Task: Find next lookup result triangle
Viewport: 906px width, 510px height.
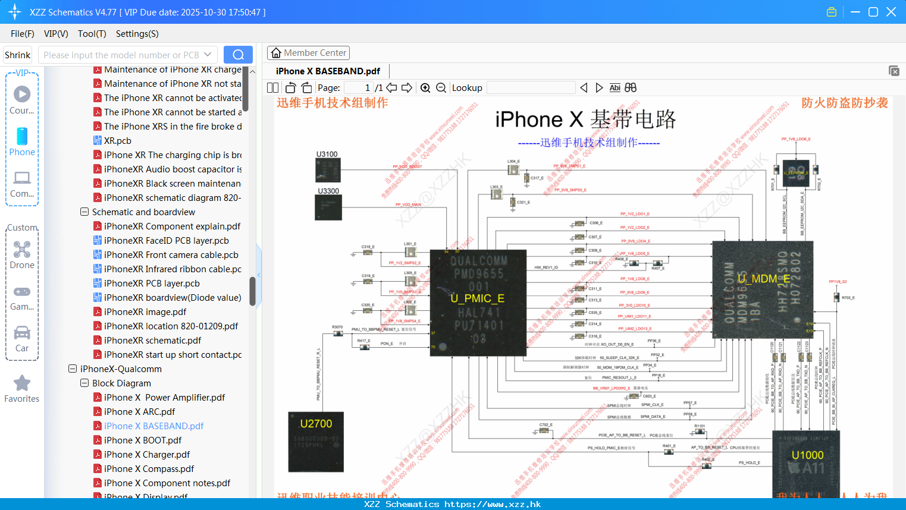Action: [x=599, y=87]
